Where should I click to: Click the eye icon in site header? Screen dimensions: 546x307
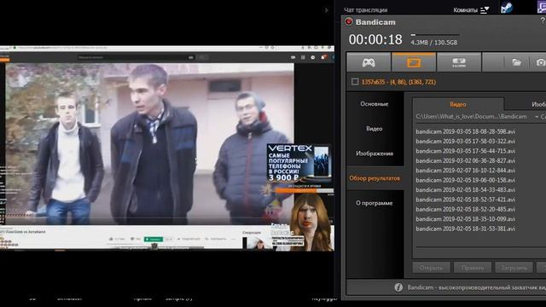[x=293, y=57]
